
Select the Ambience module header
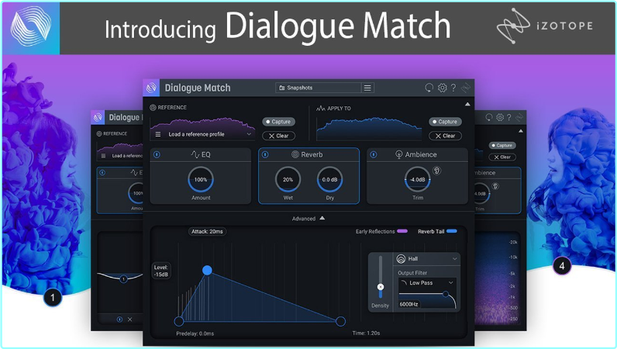(x=417, y=155)
